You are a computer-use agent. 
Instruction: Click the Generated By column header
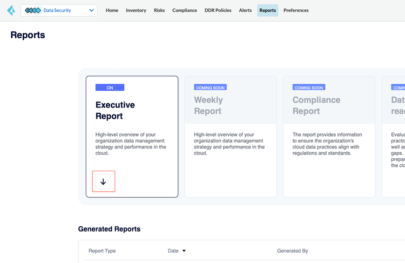pos(292,251)
